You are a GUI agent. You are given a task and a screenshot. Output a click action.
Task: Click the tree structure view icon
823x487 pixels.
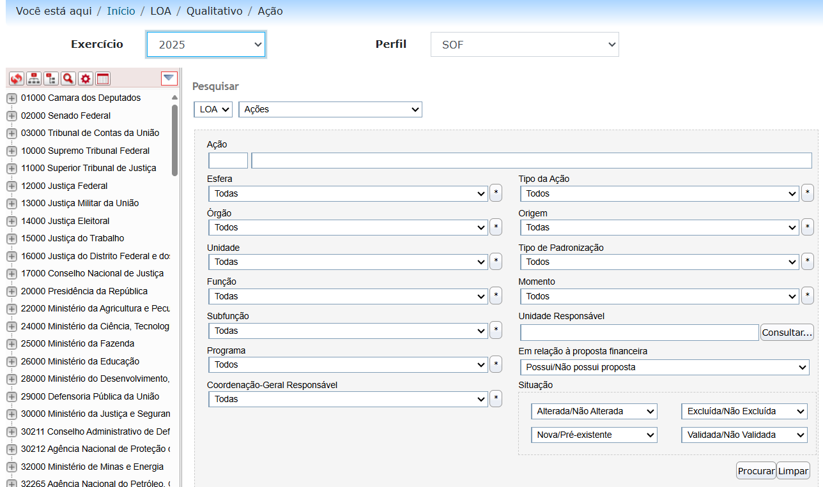[50, 79]
